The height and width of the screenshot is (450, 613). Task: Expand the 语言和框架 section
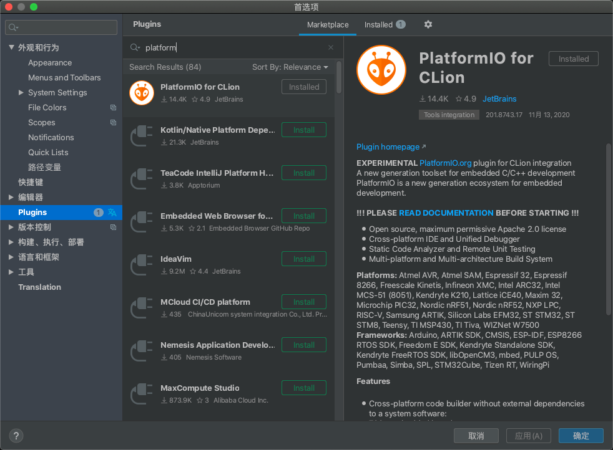[11, 257]
